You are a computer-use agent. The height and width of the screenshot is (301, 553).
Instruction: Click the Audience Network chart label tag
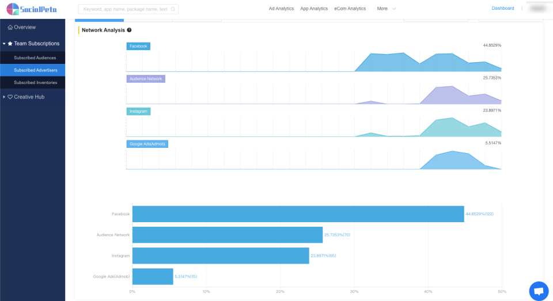click(x=146, y=79)
